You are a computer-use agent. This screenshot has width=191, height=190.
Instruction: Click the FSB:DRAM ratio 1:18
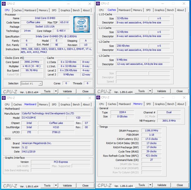pos(151,134)
